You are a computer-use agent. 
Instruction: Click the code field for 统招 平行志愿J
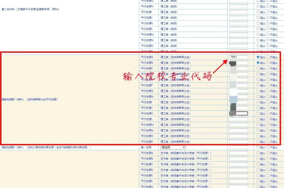(239, 18)
